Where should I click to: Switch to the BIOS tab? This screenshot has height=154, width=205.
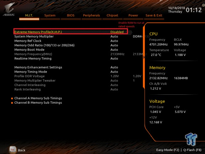tap(71, 16)
